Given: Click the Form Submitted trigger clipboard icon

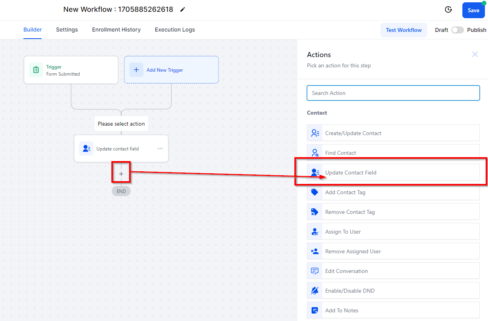Looking at the screenshot, I should (36, 70).
